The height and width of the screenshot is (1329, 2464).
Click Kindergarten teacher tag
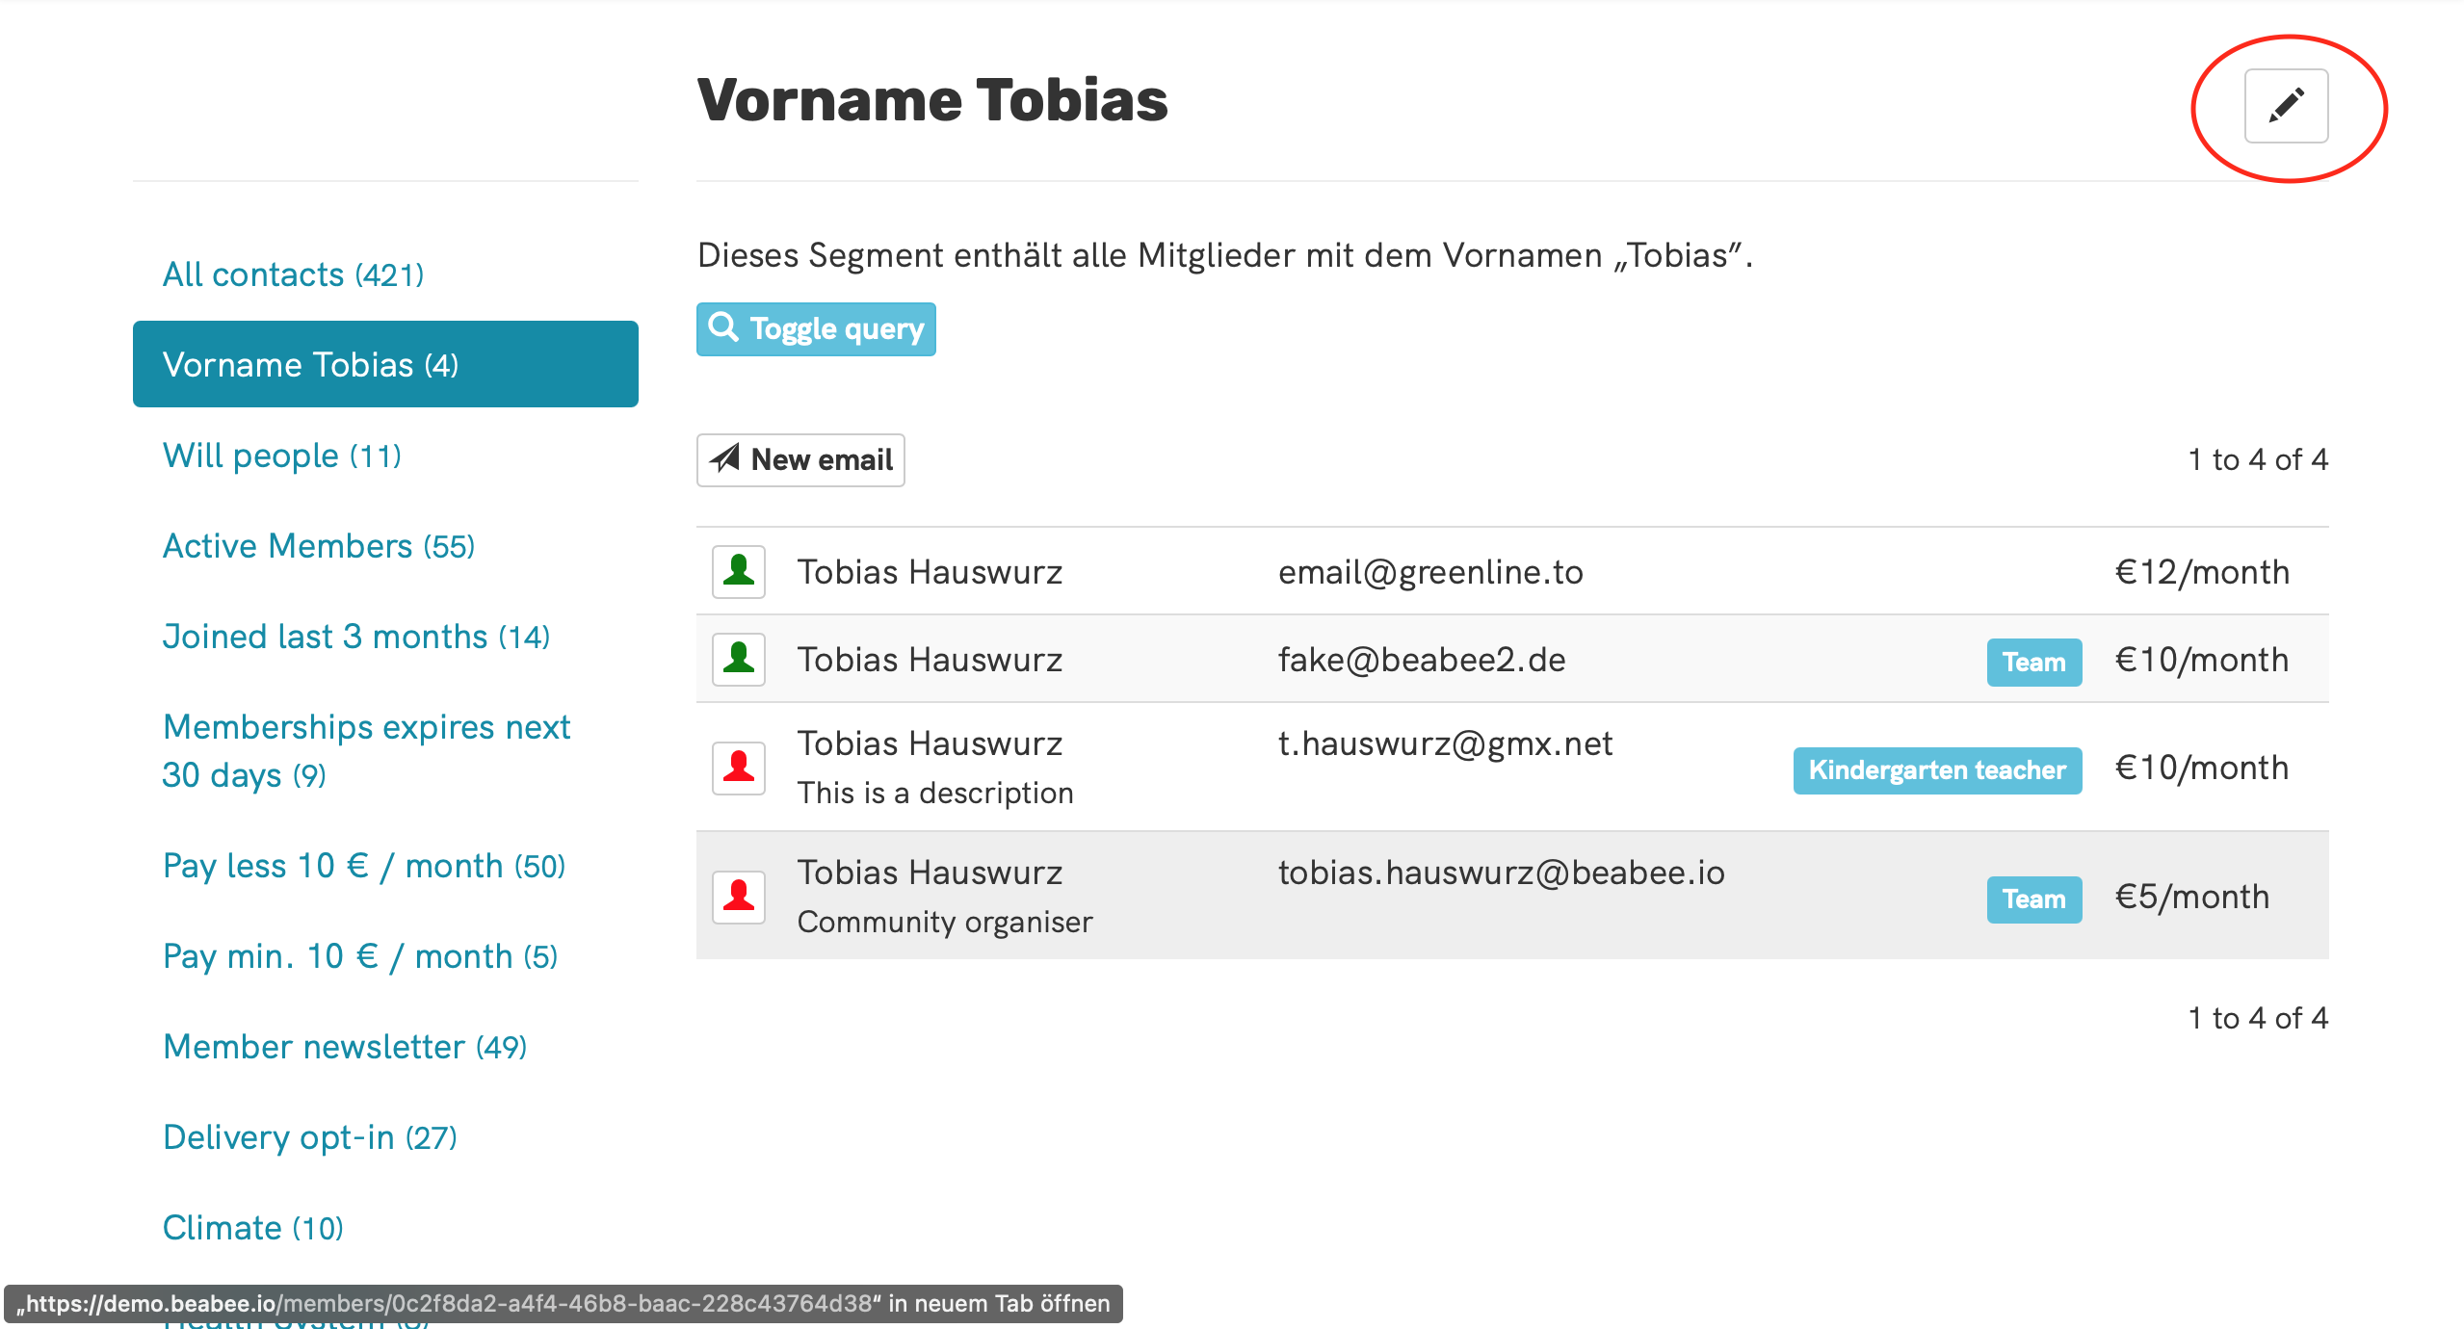[x=1936, y=770]
